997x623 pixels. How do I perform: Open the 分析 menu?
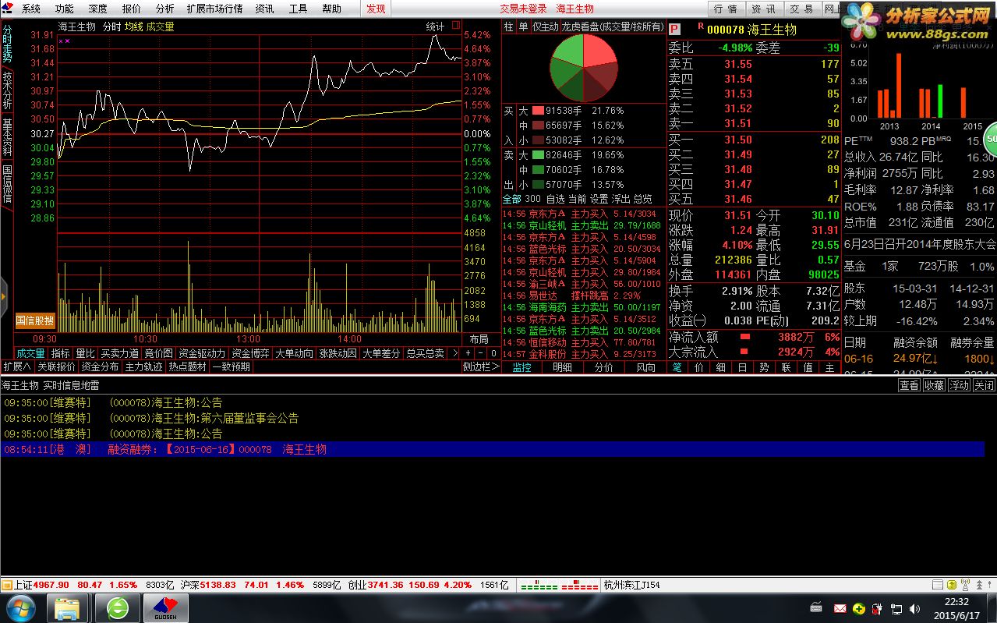tap(164, 9)
